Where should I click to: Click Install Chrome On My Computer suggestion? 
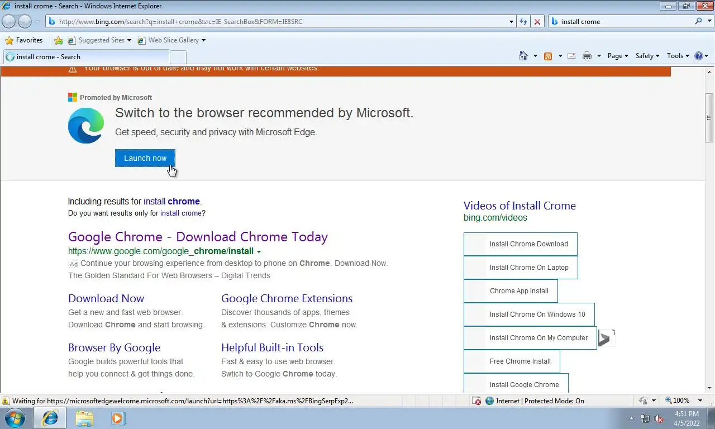click(x=530, y=338)
